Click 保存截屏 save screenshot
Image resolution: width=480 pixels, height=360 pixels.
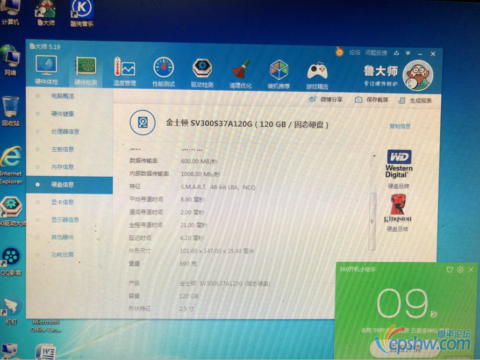pos(371,100)
